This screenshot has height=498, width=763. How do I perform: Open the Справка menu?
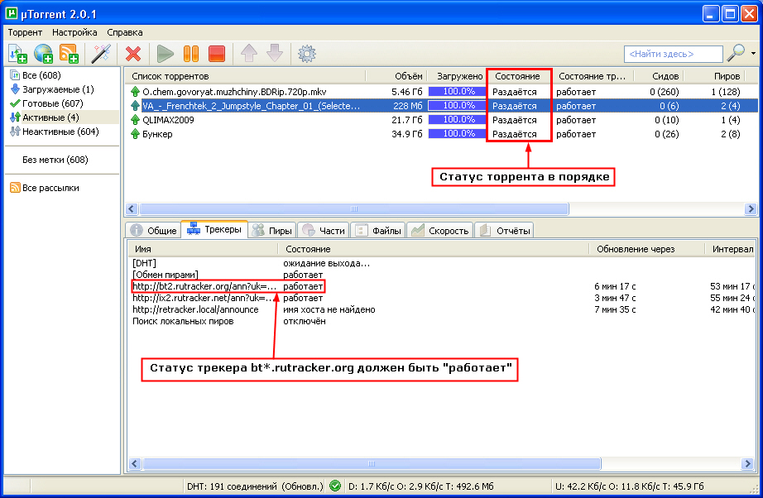[125, 32]
